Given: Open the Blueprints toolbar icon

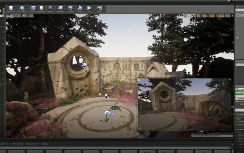Looking at the screenshot, I should 60,9.
